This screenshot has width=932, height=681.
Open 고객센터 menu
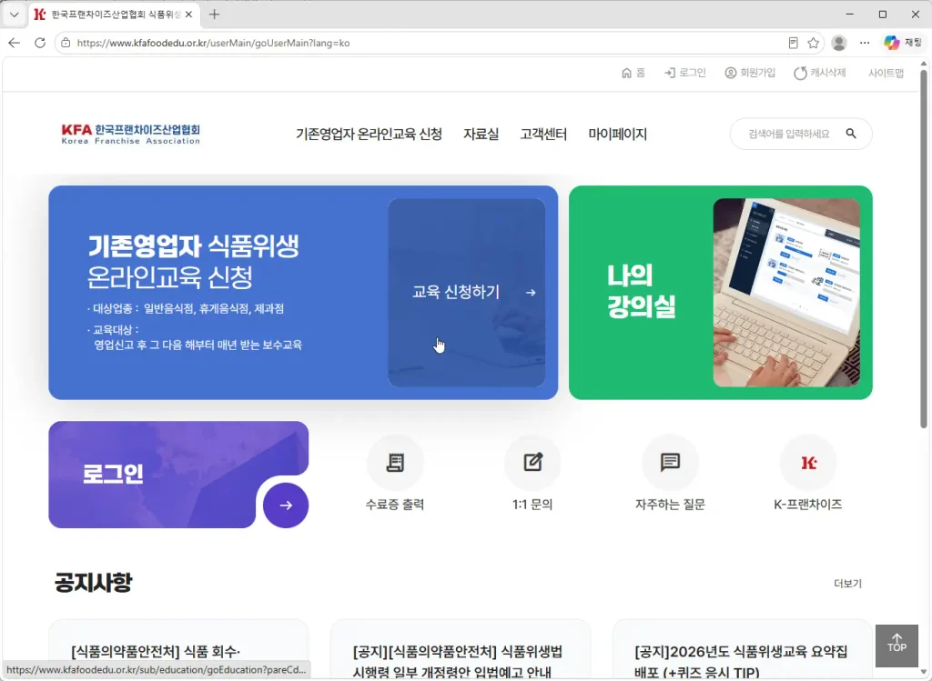[x=543, y=135]
